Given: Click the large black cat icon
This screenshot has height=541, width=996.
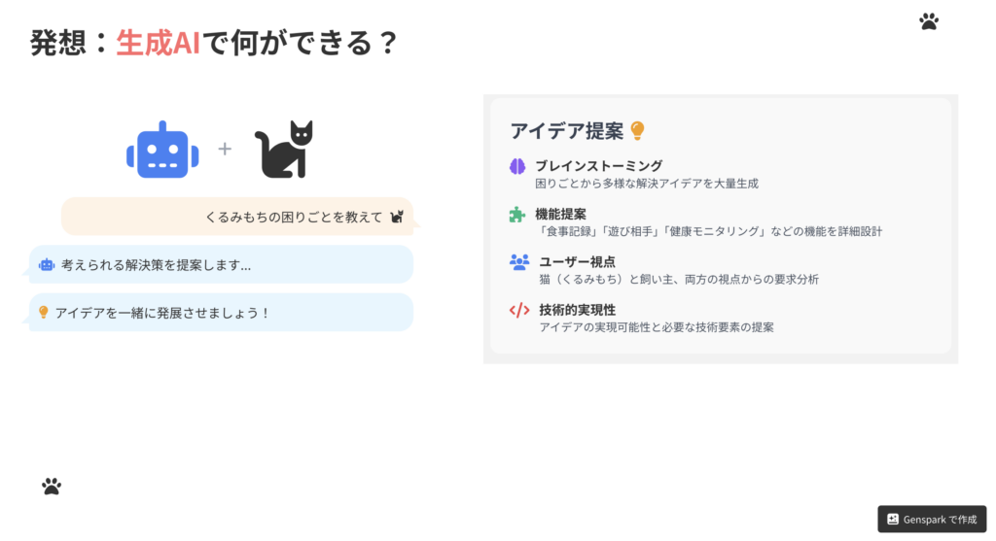Looking at the screenshot, I should pos(284,149).
